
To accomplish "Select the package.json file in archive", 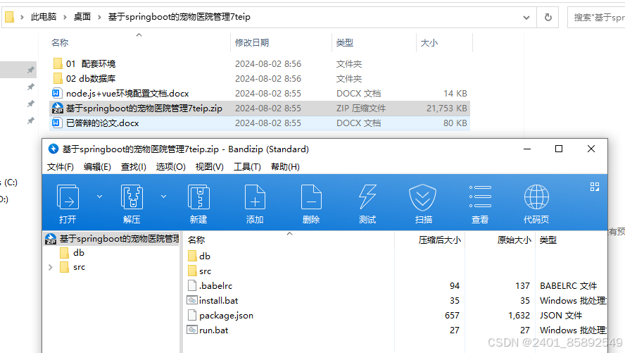I will point(220,316).
